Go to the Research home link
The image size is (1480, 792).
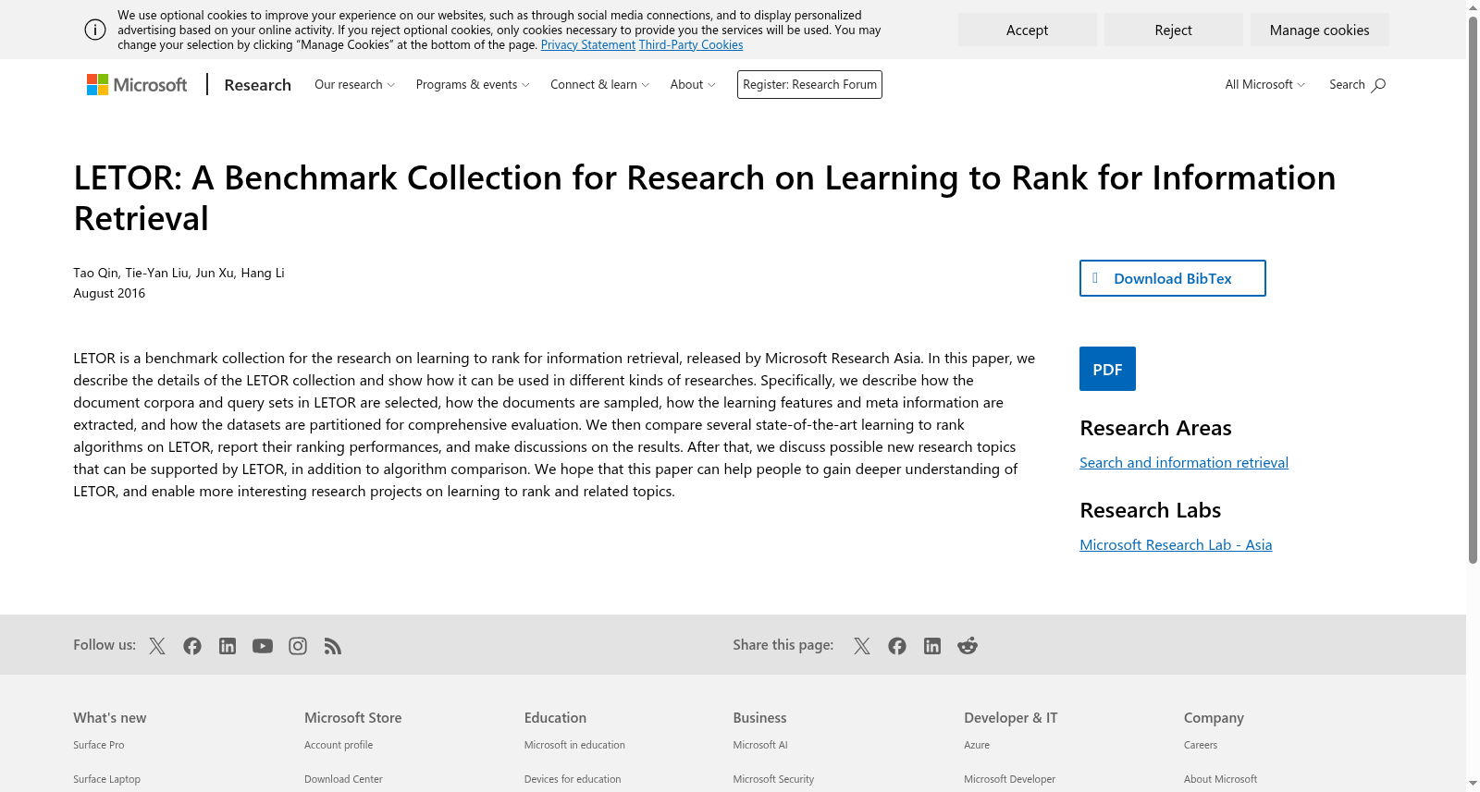point(257,85)
